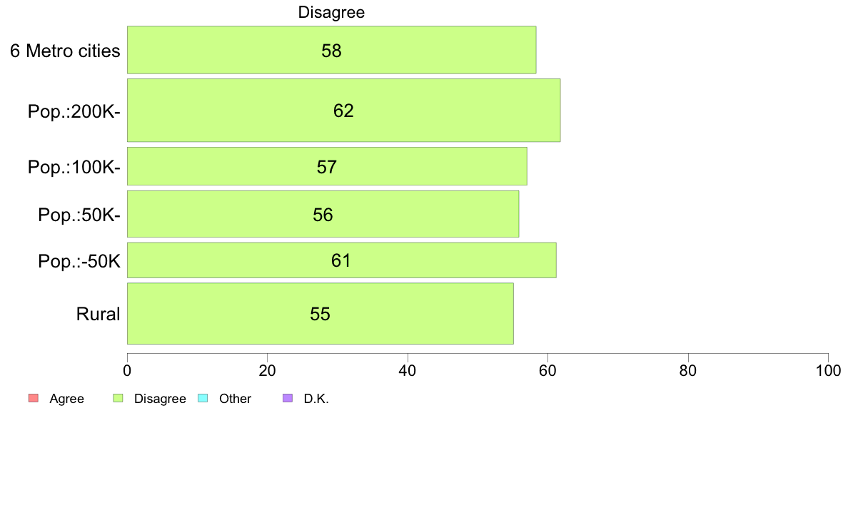Click the 100 tick on x-axis
Screen dimensions: 848x525
[x=828, y=370]
